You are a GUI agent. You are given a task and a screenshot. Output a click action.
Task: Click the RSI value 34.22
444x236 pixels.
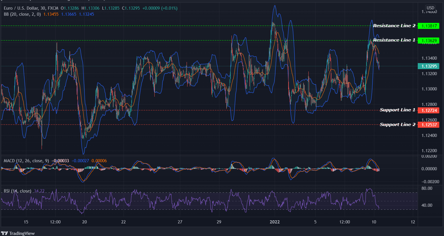[39, 191]
